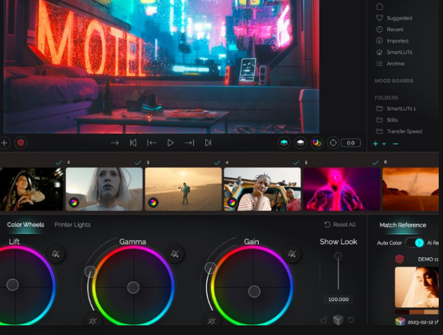Image resolution: width=443 pixels, height=335 pixels.
Task: Jump to the previous clip
Action: 133,143
